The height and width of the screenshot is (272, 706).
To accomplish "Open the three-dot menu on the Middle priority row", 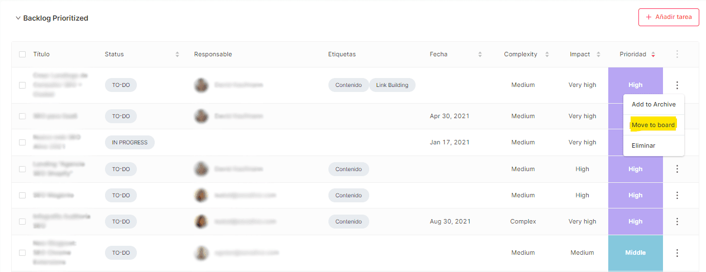I will click(x=677, y=252).
